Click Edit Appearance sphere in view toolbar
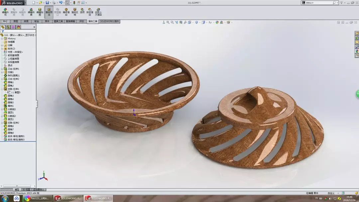This screenshot has width=359, height=202. [217, 22]
